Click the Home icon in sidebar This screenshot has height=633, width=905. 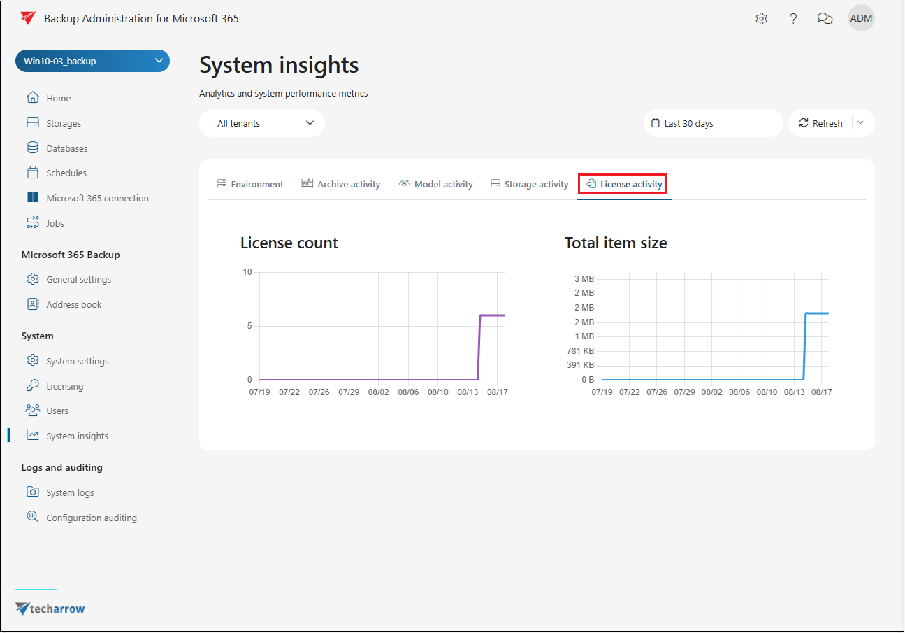pyautogui.click(x=33, y=98)
